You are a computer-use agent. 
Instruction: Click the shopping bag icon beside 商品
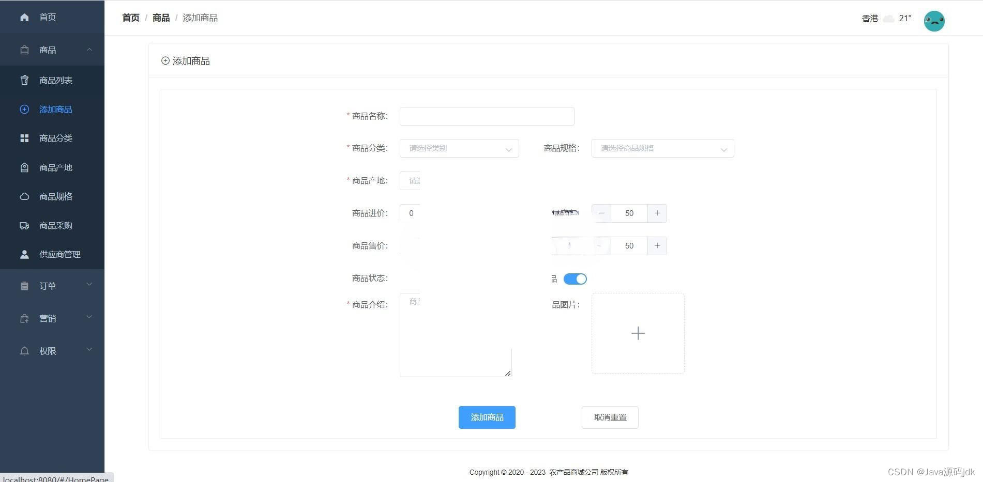coord(24,50)
